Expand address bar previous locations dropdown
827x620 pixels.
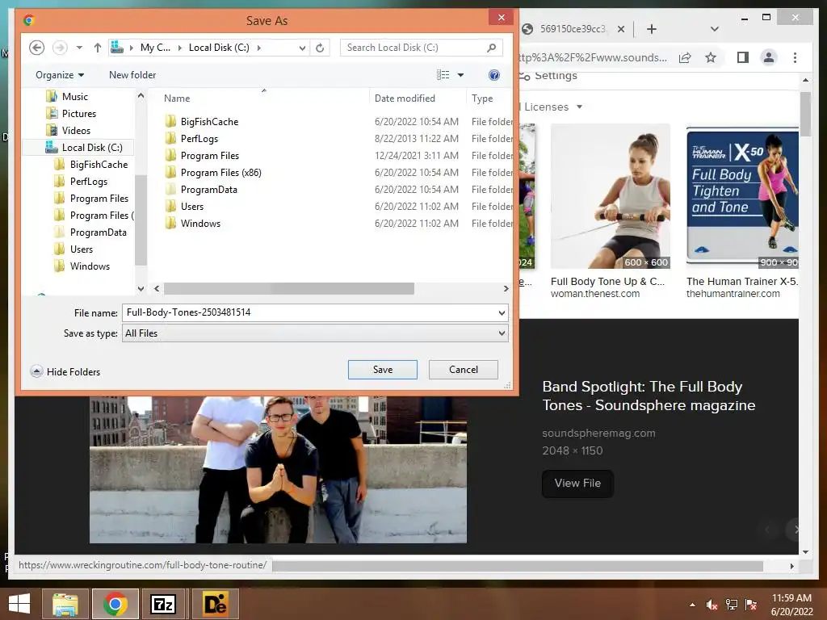point(302,48)
